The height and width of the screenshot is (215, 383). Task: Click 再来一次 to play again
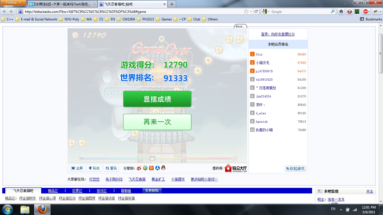coord(157,122)
